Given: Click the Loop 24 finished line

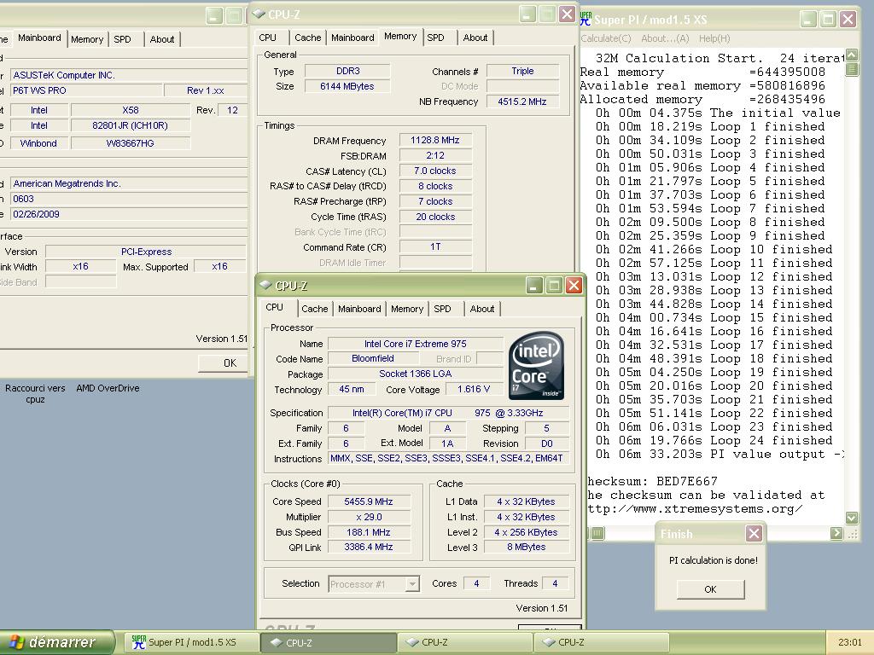Looking at the screenshot, I should tap(714, 441).
